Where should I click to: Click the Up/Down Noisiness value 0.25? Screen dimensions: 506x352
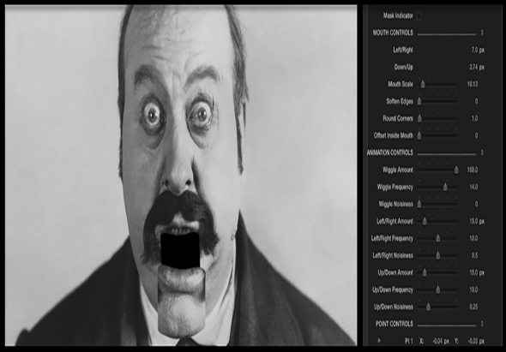point(473,307)
